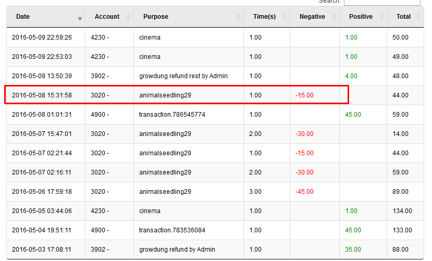Click the green 35.00 positive amount
Image resolution: width=432 pixels, height=261 pixels.
353,250
